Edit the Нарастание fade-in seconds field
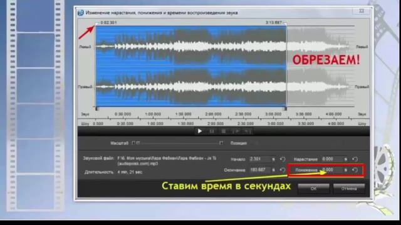The width and height of the screenshot is (401, 225). click(x=332, y=159)
